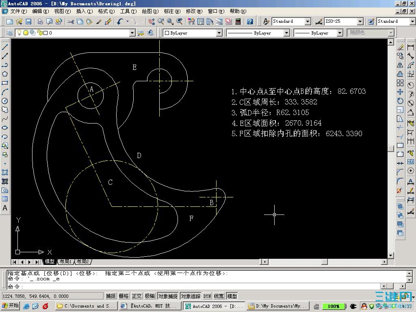Viewport: 416px width, 312px height.
Task: Click the Undo arrow icon
Action: click(120, 22)
